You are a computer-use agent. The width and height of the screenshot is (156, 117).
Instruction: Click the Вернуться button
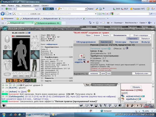[x=145, y=38]
